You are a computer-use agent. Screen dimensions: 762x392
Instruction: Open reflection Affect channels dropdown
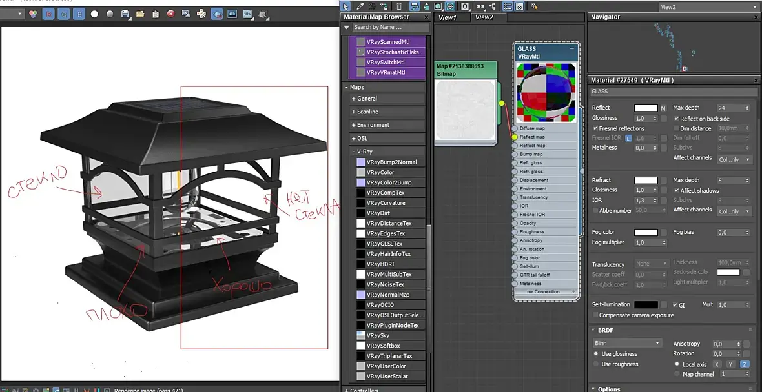tap(734, 159)
